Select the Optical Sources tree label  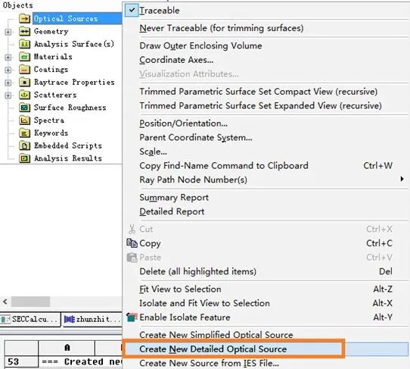click(66, 19)
